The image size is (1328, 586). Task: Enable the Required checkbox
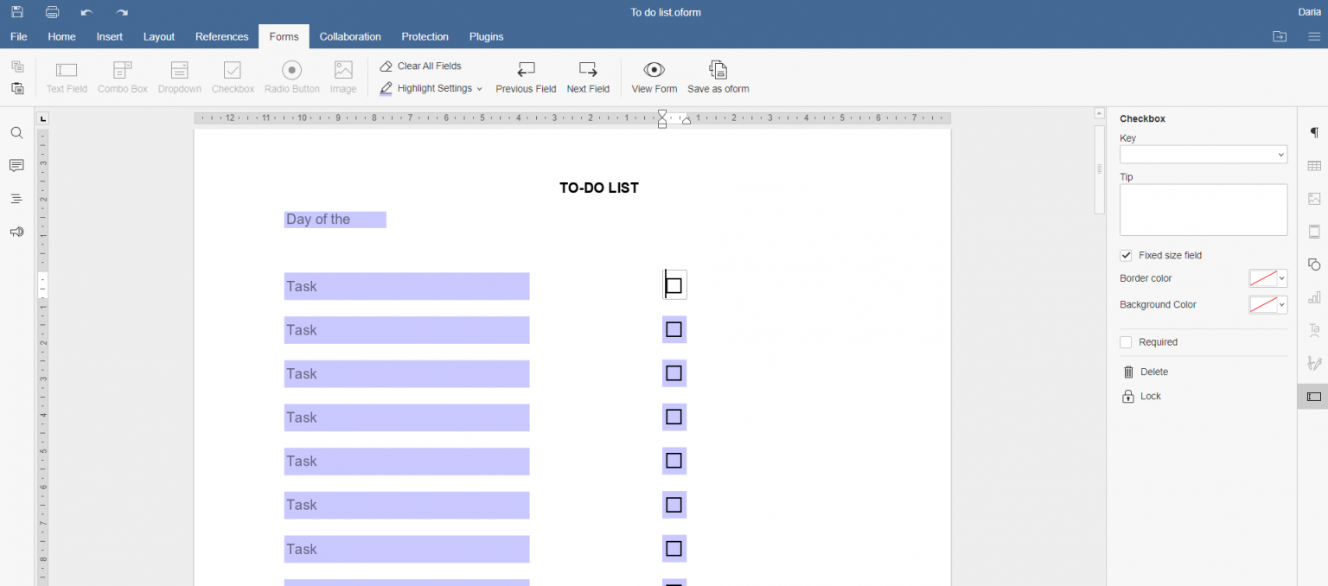tap(1126, 341)
